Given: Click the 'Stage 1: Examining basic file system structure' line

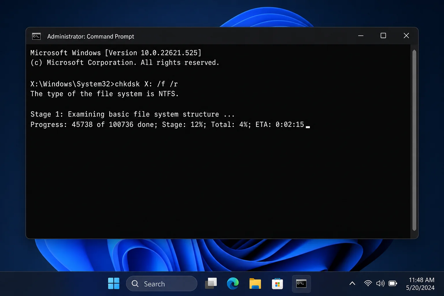Looking at the screenshot, I should 132,114.
